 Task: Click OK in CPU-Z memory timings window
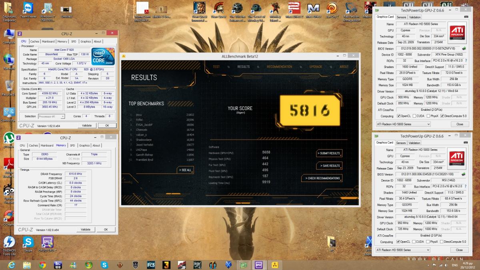pyautogui.click(x=106, y=230)
